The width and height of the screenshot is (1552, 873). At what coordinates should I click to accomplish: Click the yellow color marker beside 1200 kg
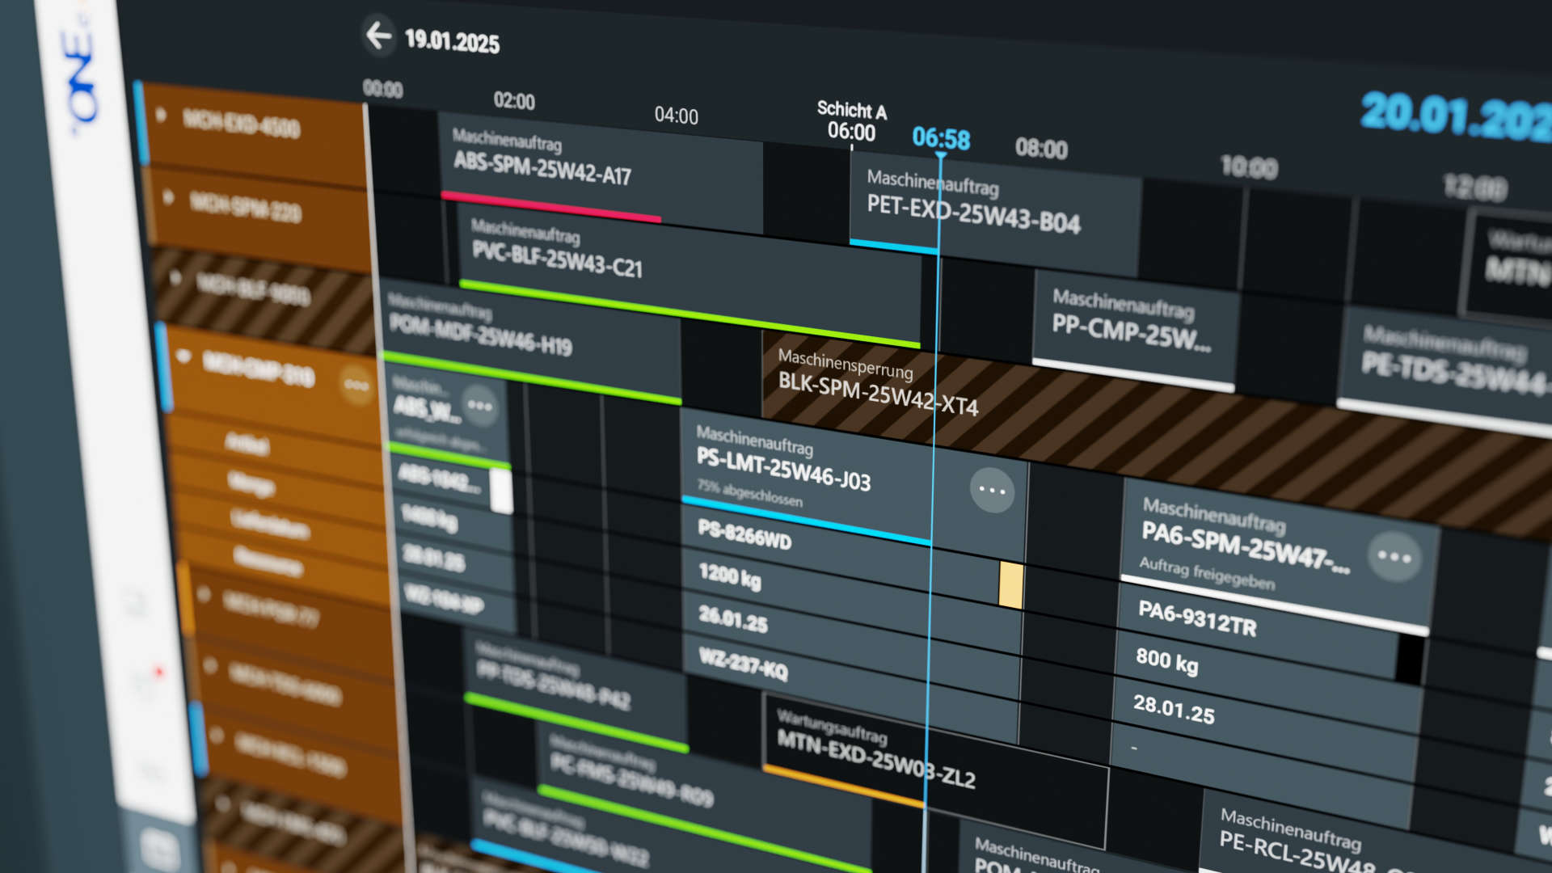coord(1010,584)
